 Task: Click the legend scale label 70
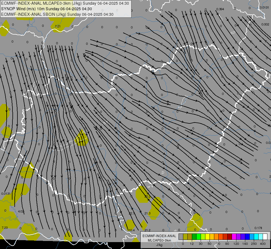click(218, 244)
